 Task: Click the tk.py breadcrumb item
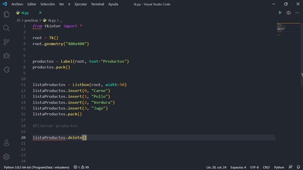(x=49, y=20)
